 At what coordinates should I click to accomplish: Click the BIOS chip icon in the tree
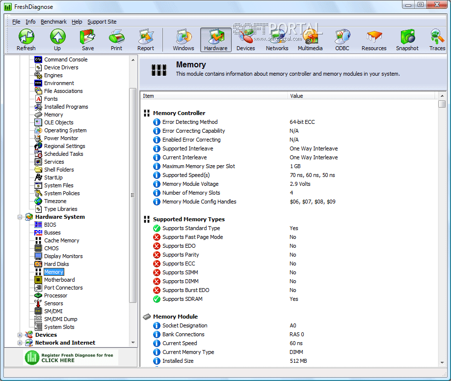[x=38, y=225]
